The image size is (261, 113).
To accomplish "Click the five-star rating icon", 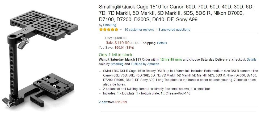I will [x=108, y=30].
